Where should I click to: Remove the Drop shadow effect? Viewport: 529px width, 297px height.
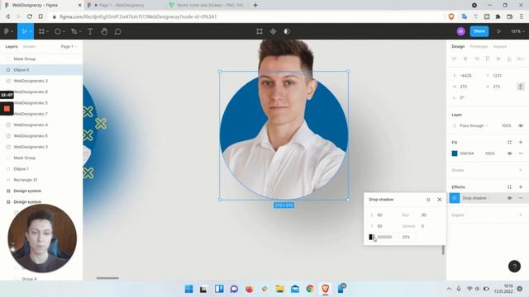pyautogui.click(x=521, y=198)
